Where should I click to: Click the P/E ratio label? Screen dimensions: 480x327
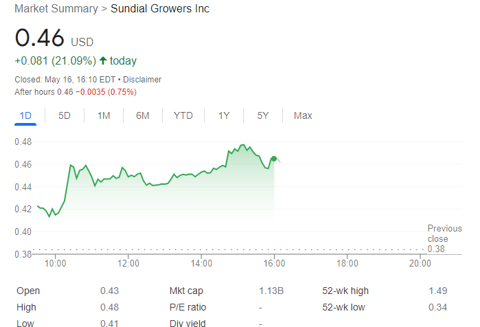[x=187, y=307]
